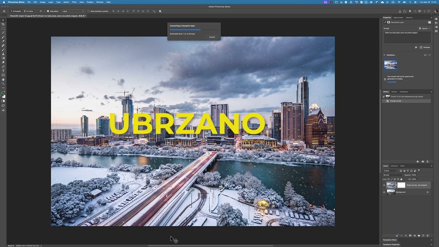Select the generated variation thumbnail
Screen dimensions: 439x247
click(391, 65)
